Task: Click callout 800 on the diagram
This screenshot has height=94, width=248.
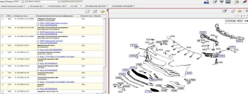Action: 239,41
